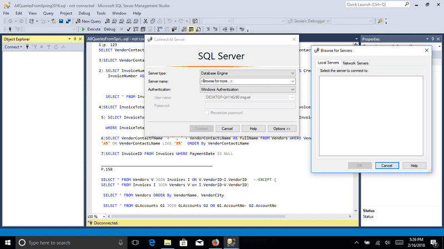The height and width of the screenshot is (249, 444).
Task: Click the Save file icon in toolbar
Action: tap(60, 21)
